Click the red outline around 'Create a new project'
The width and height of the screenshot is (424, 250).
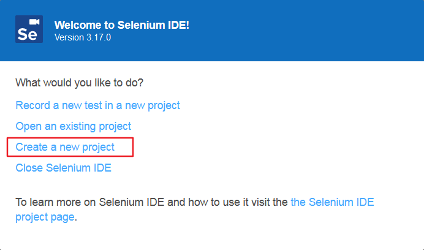[132, 148]
